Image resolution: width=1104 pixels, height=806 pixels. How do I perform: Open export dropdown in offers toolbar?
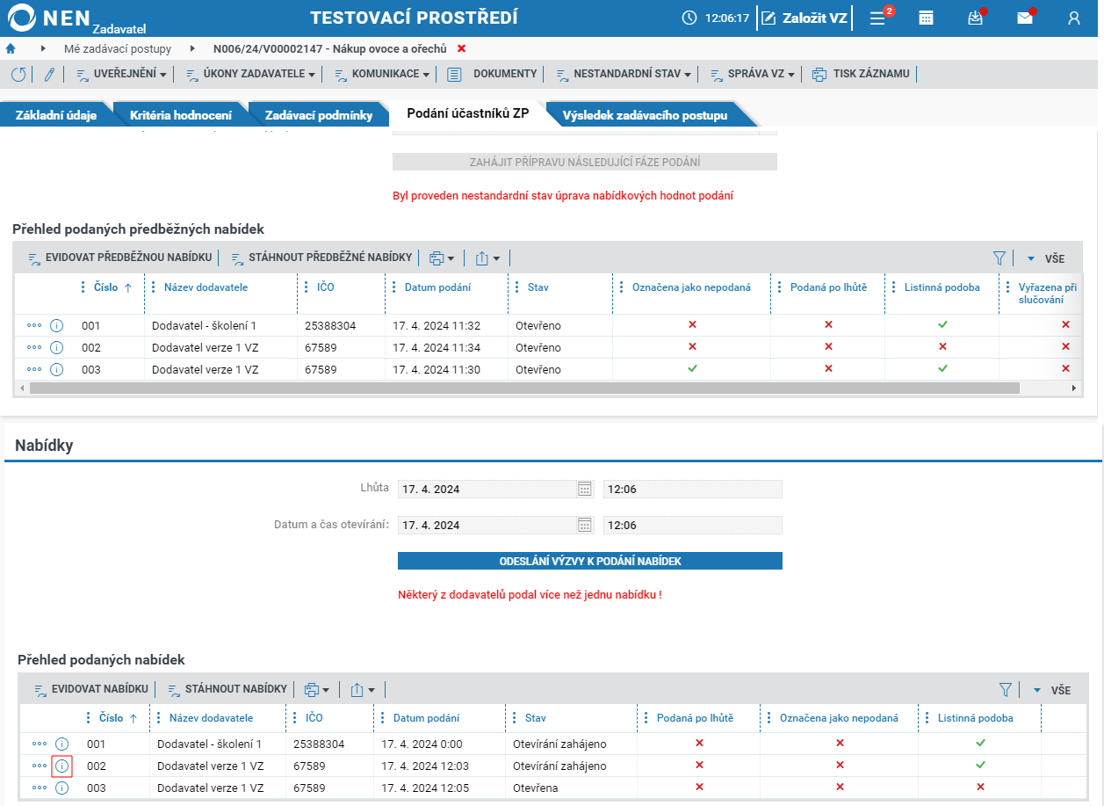(x=363, y=690)
